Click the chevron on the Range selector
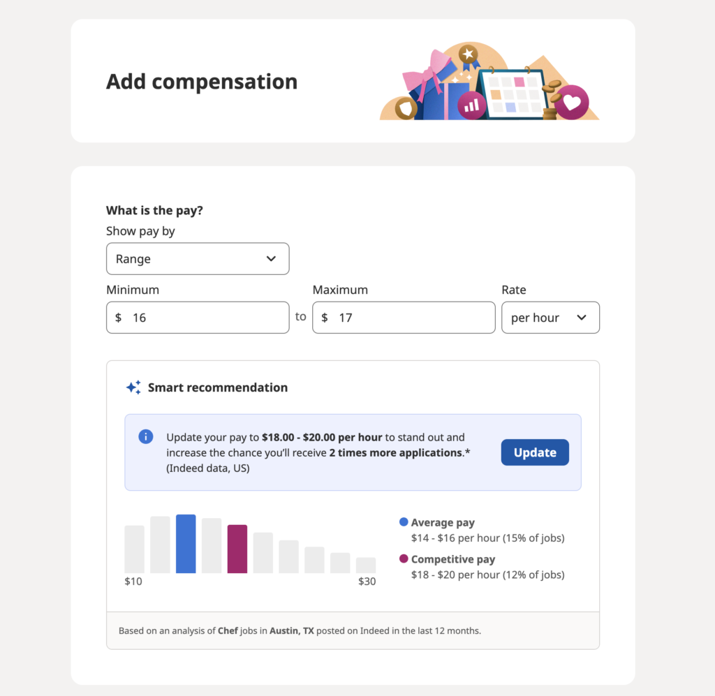 coord(271,258)
